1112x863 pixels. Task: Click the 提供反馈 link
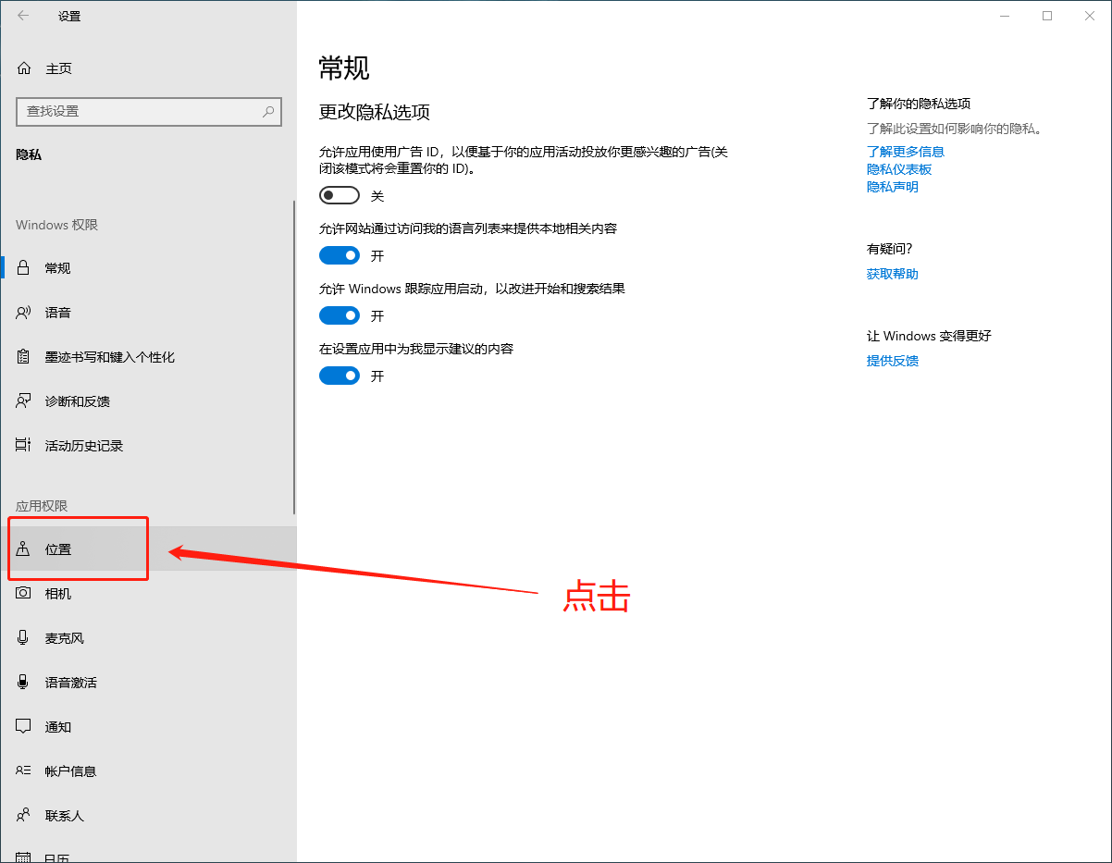pos(892,361)
